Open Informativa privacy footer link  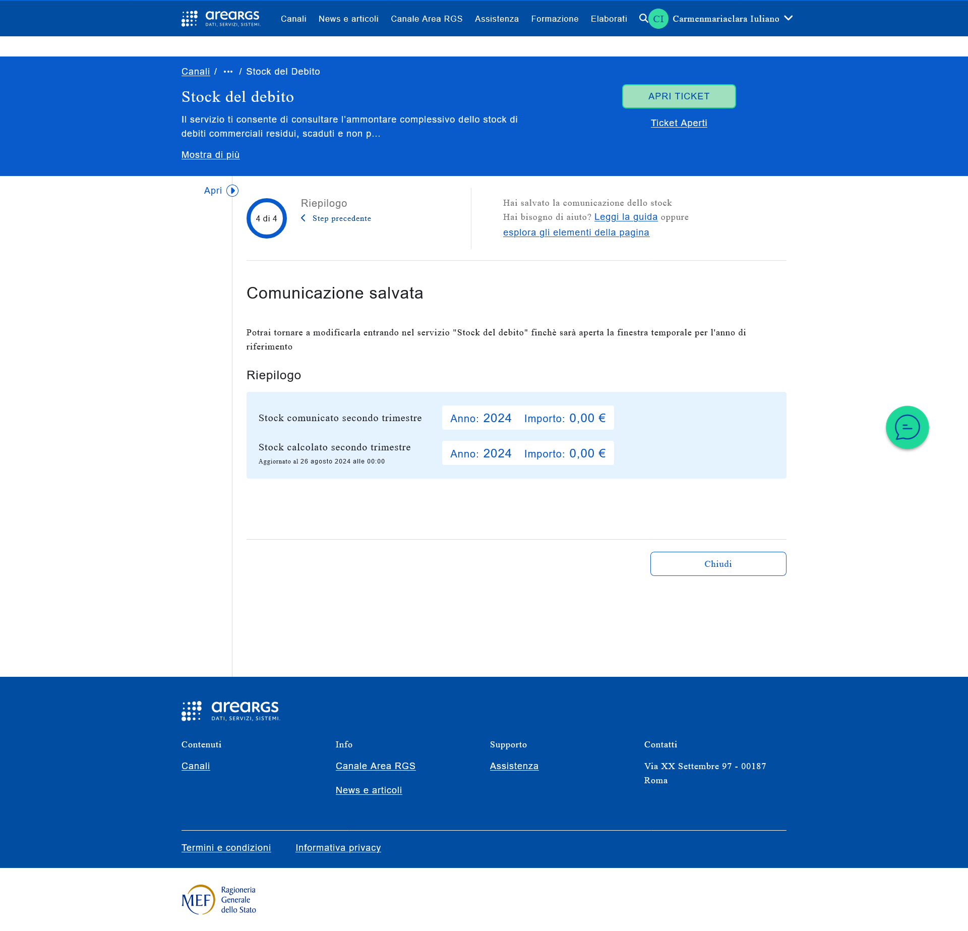(338, 848)
